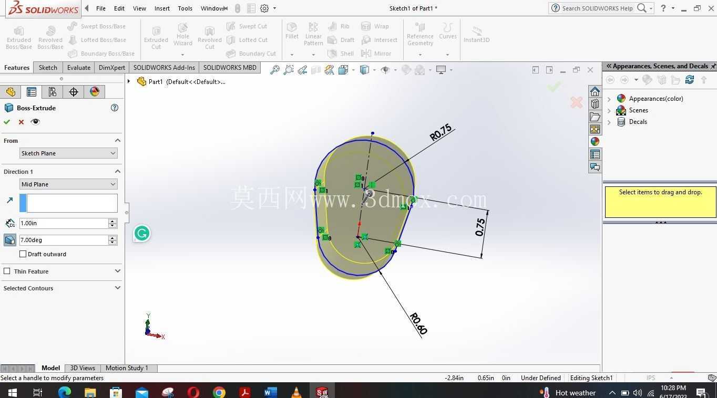Open Boss-Extrude help question mark
Screen dimensions: 717x398
click(x=115, y=108)
